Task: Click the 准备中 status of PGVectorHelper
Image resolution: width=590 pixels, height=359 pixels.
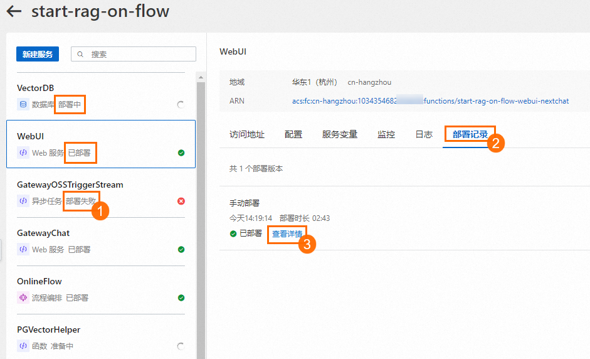Action: 62,346
